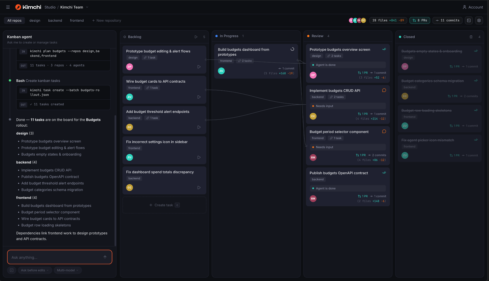
Task: Open the hamburger menu icon
Action: (8, 7)
